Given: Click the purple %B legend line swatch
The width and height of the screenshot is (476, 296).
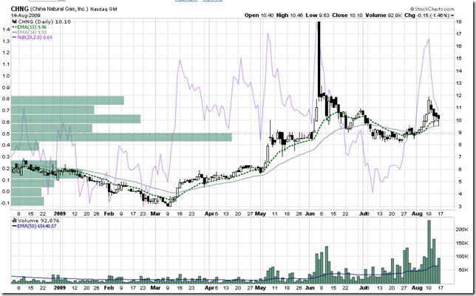Looking at the screenshot, I should [14, 38].
